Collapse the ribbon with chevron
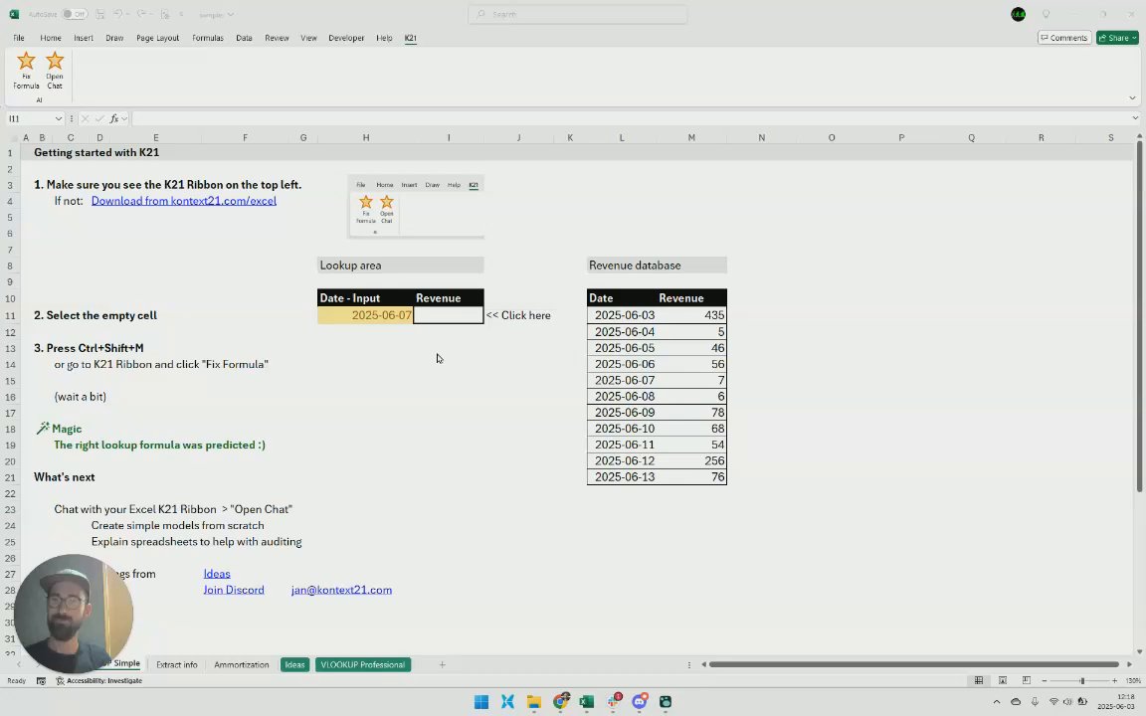This screenshot has height=716, width=1146. click(1132, 97)
